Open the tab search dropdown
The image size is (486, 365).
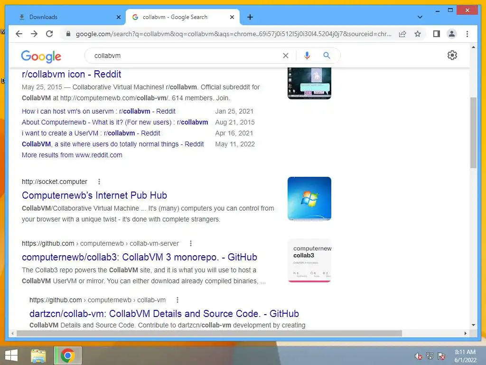coord(420,17)
